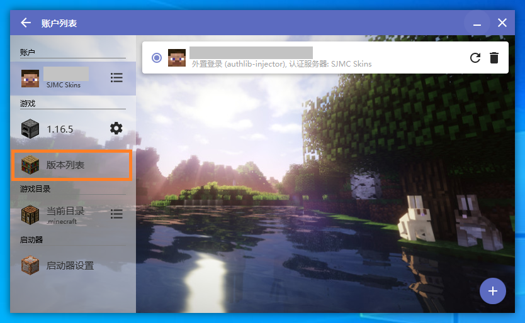This screenshot has width=525, height=323.
Task: Open 版本列表 version list
Action: tap(72, 165)
